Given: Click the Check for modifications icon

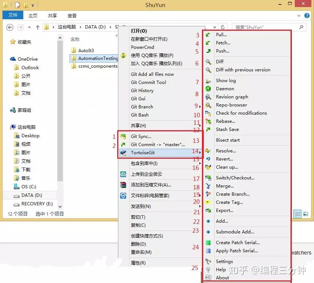Looking at the screenshot, I should coord(208,113).
